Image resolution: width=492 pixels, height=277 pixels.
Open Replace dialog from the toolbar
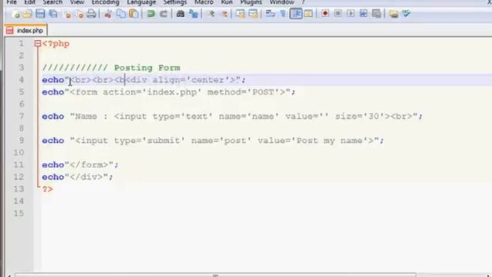click(x=194, y=14)
